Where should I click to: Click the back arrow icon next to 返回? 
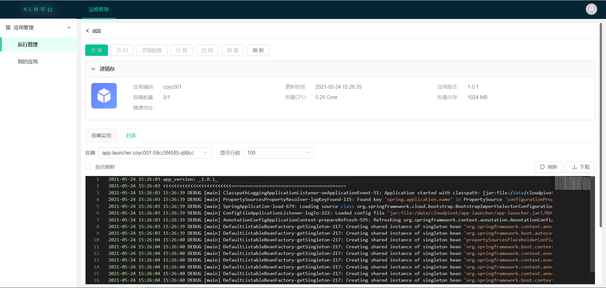coord(87,31)
